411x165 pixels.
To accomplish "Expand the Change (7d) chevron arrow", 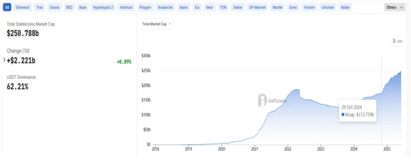I will coord(4,60).
